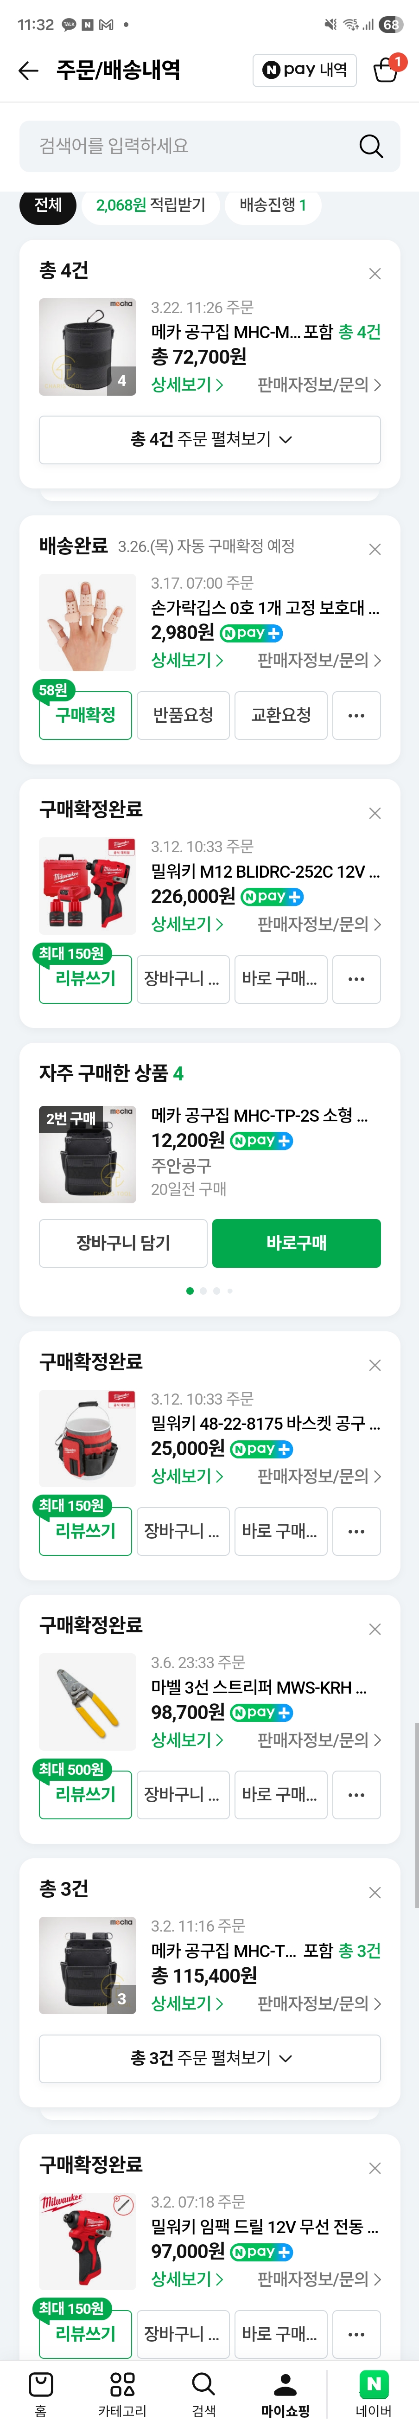The width and height of the screenshot is (419, 2427).
Task: Open the shopping cart icon
Action: (x=385, y=71)
